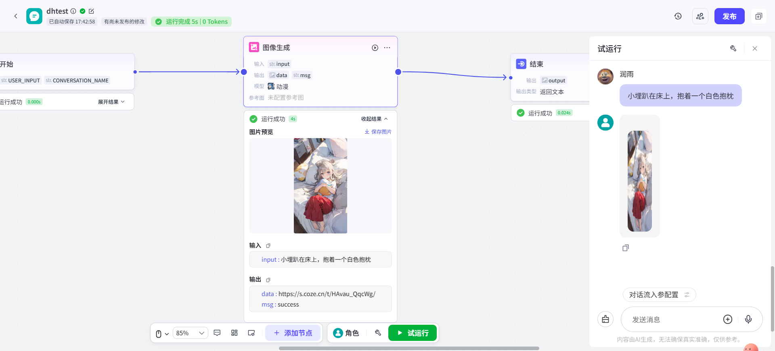The width and height of the screenshot is (775, 351).
Task: Click the str.input tag in 图像生成
Action: tap(279, 64)
